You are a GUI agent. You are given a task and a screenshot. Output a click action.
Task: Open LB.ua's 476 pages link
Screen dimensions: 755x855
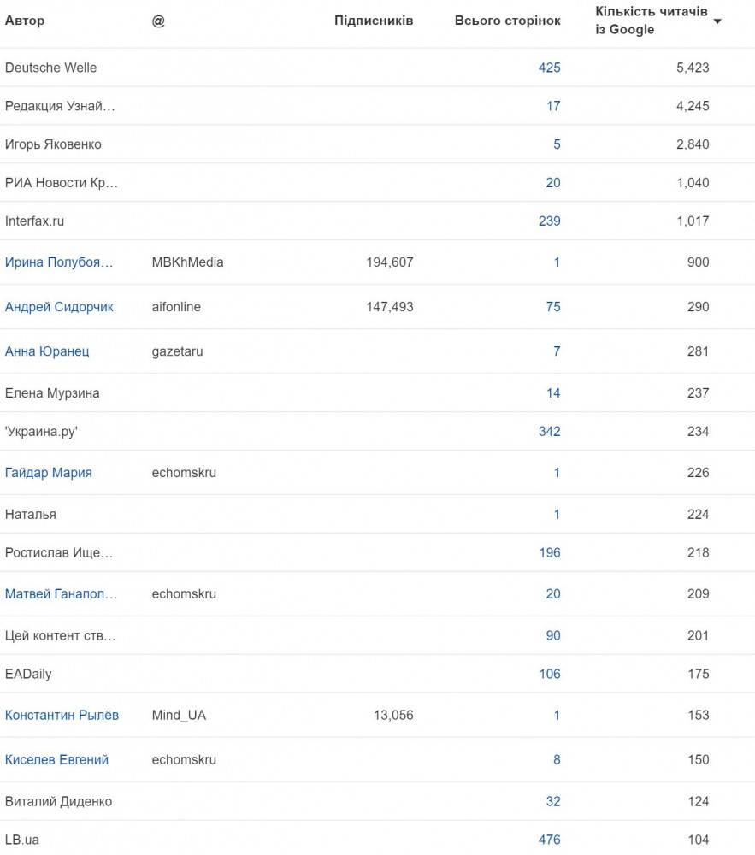coord(550,840)
